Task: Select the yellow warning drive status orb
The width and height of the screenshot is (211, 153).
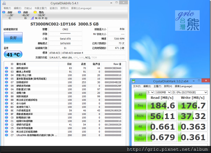Action: click(35, 12)
